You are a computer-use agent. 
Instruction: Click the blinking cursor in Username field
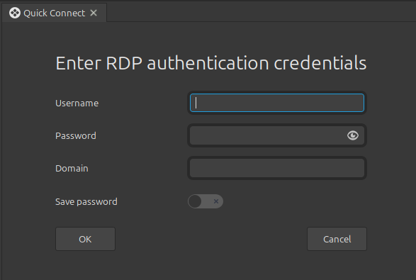tap(196, 103)
